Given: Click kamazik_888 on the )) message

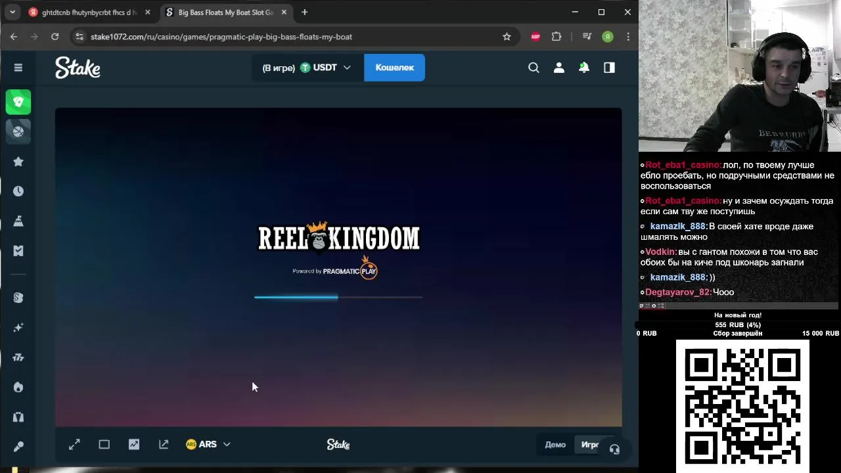Looking at the screenshot, I should pos(678,278).
